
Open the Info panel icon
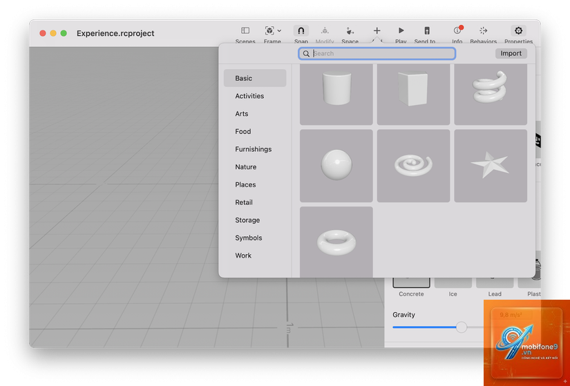[x=457, y=30]
